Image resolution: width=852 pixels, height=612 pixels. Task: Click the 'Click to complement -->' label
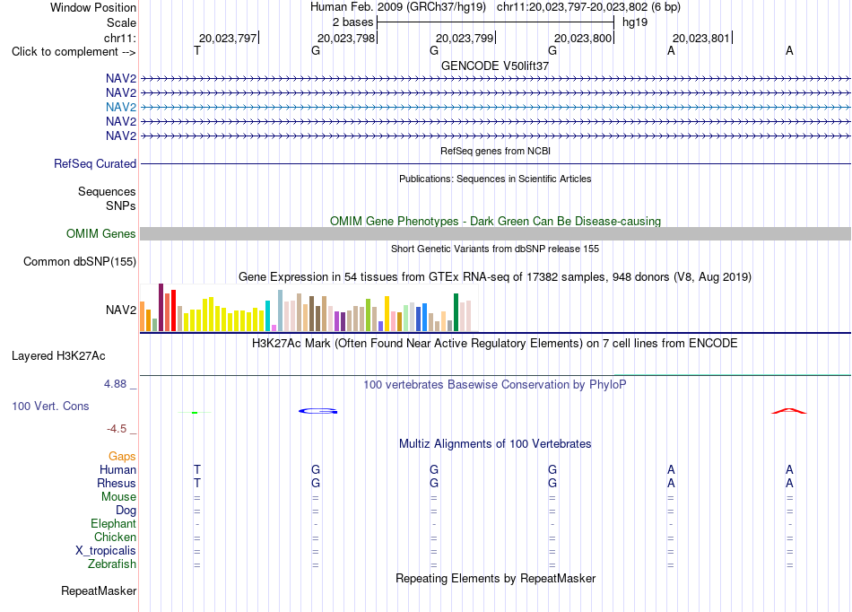[74, 52]
